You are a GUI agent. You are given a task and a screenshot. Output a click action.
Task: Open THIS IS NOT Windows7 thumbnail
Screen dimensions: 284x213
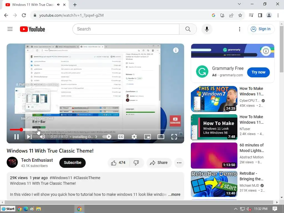point(214,99)
